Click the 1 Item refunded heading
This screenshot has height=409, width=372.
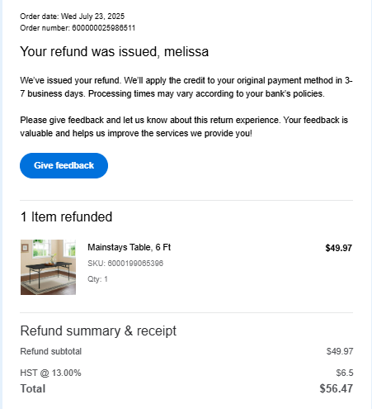(66, 216)
